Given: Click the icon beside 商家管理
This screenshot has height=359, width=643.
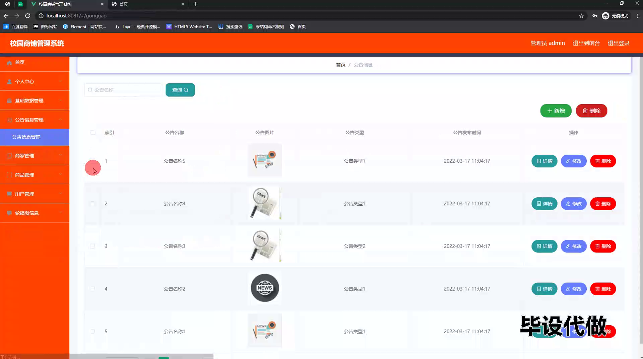Looking at the screenshot, I should 9,156.
